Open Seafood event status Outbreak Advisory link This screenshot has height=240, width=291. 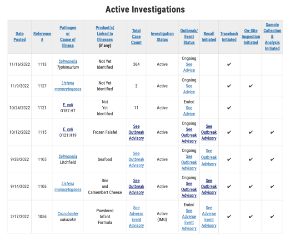click(x=189, y=162)
